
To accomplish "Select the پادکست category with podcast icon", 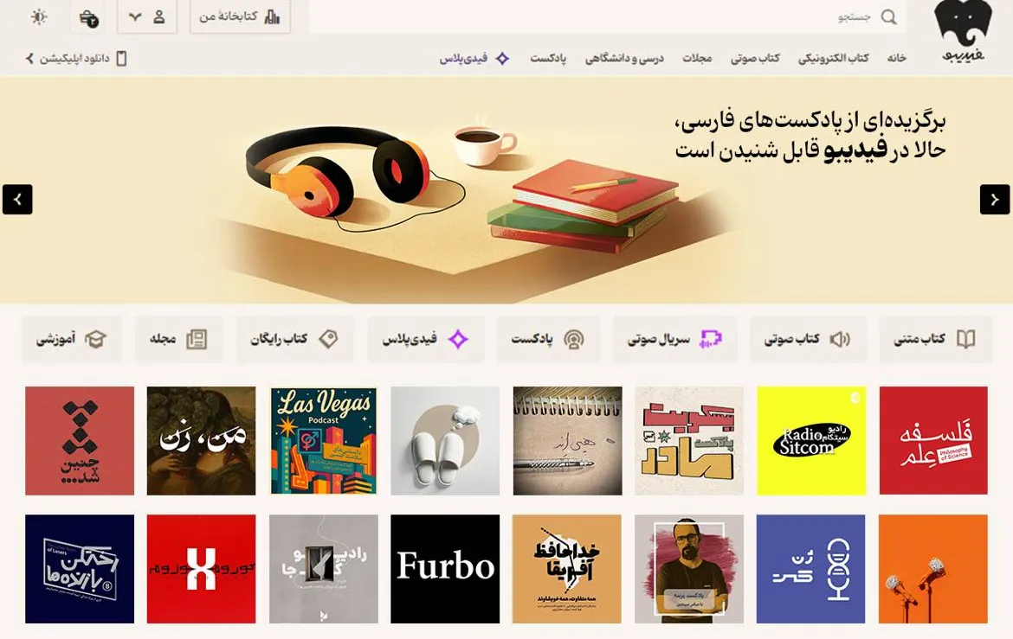I will tap(548, 339).
